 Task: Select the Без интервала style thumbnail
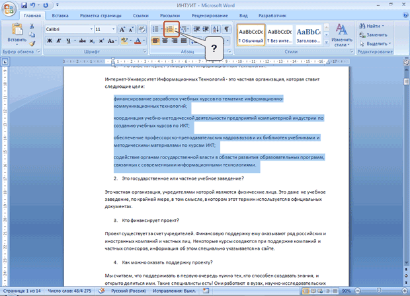click(x=280, y=35)
